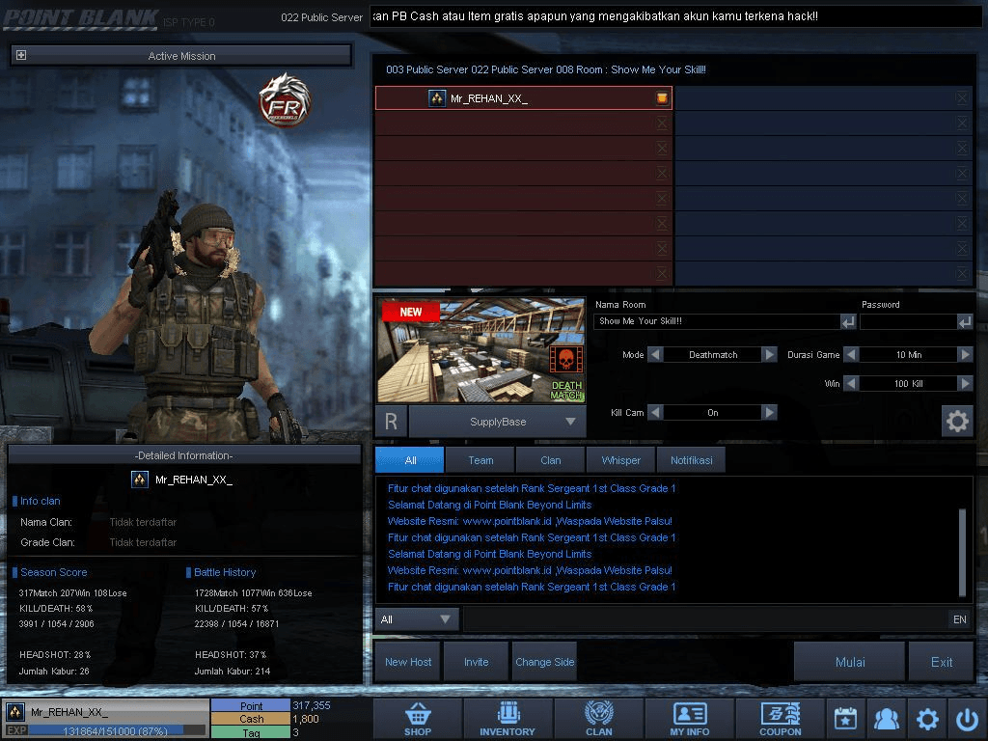988x741 pixels.
Task: Click the SupplyBase map thumbnail
Action: 480,350
